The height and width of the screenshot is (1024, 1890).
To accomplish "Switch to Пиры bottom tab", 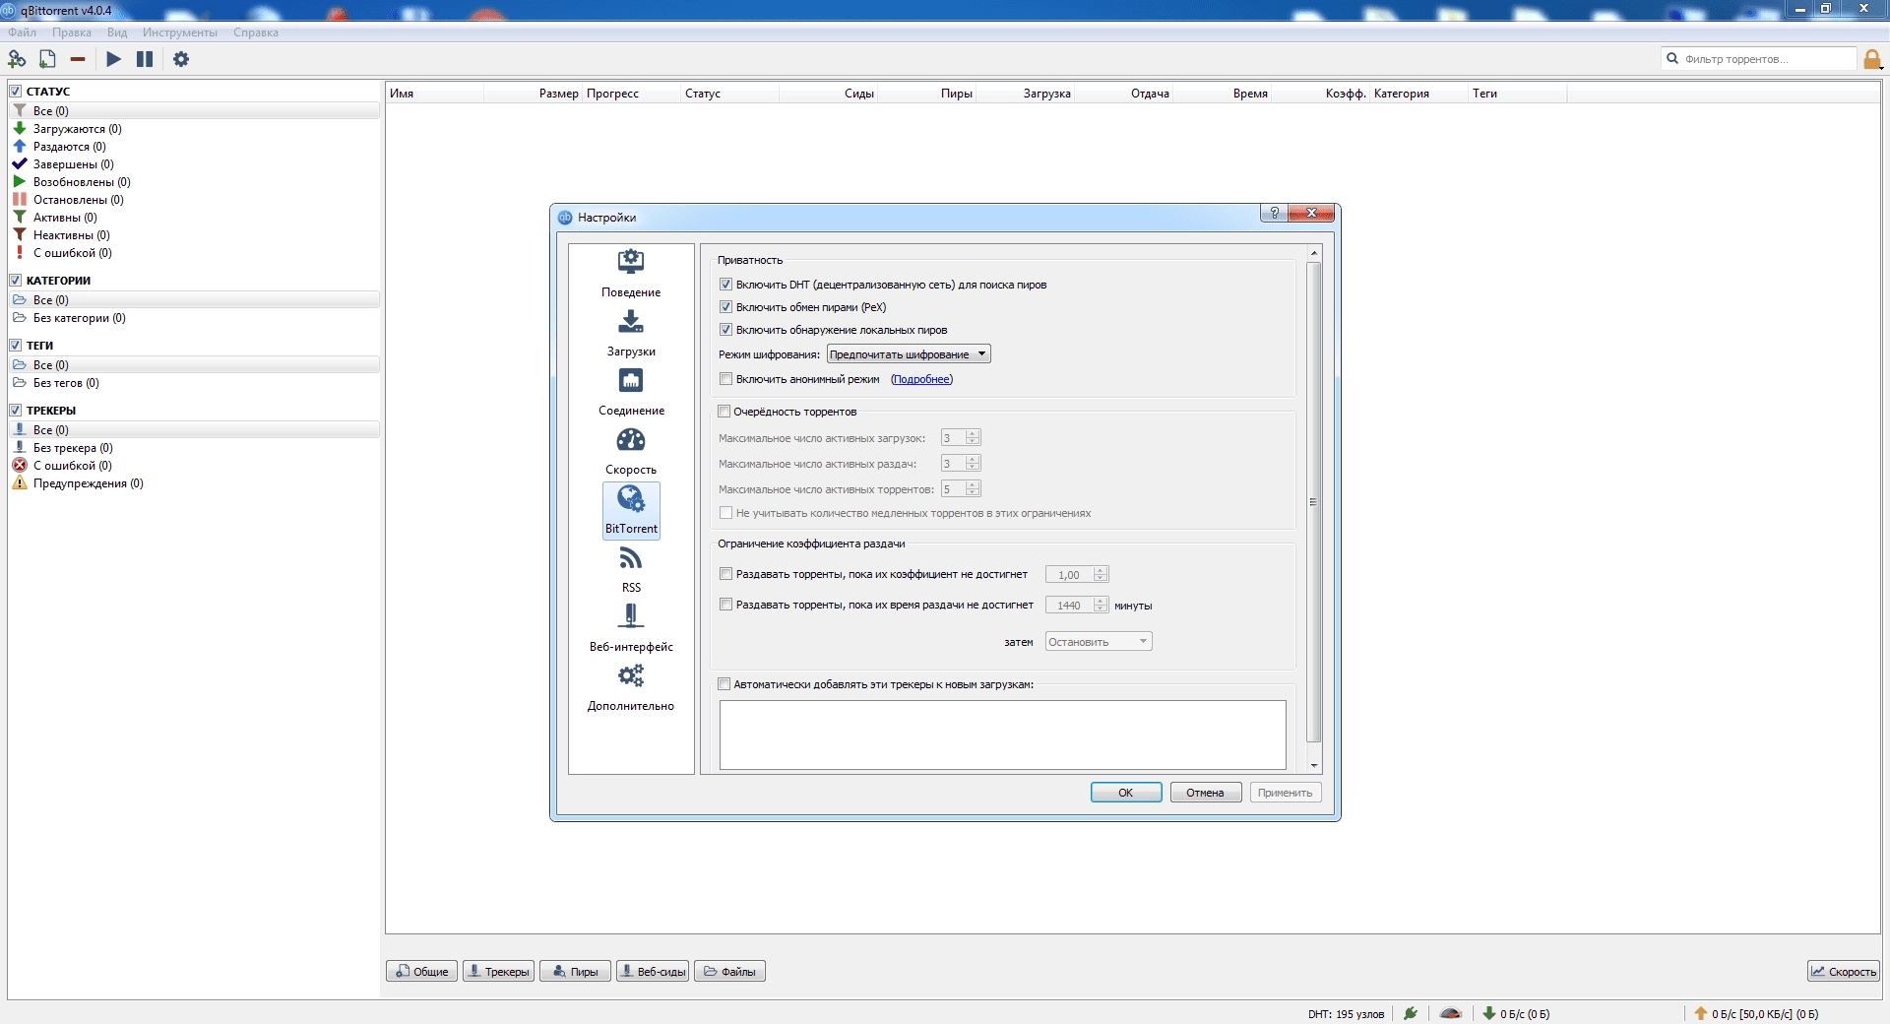I will 575,972.
